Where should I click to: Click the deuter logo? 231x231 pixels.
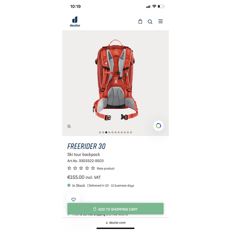(75, 21)
